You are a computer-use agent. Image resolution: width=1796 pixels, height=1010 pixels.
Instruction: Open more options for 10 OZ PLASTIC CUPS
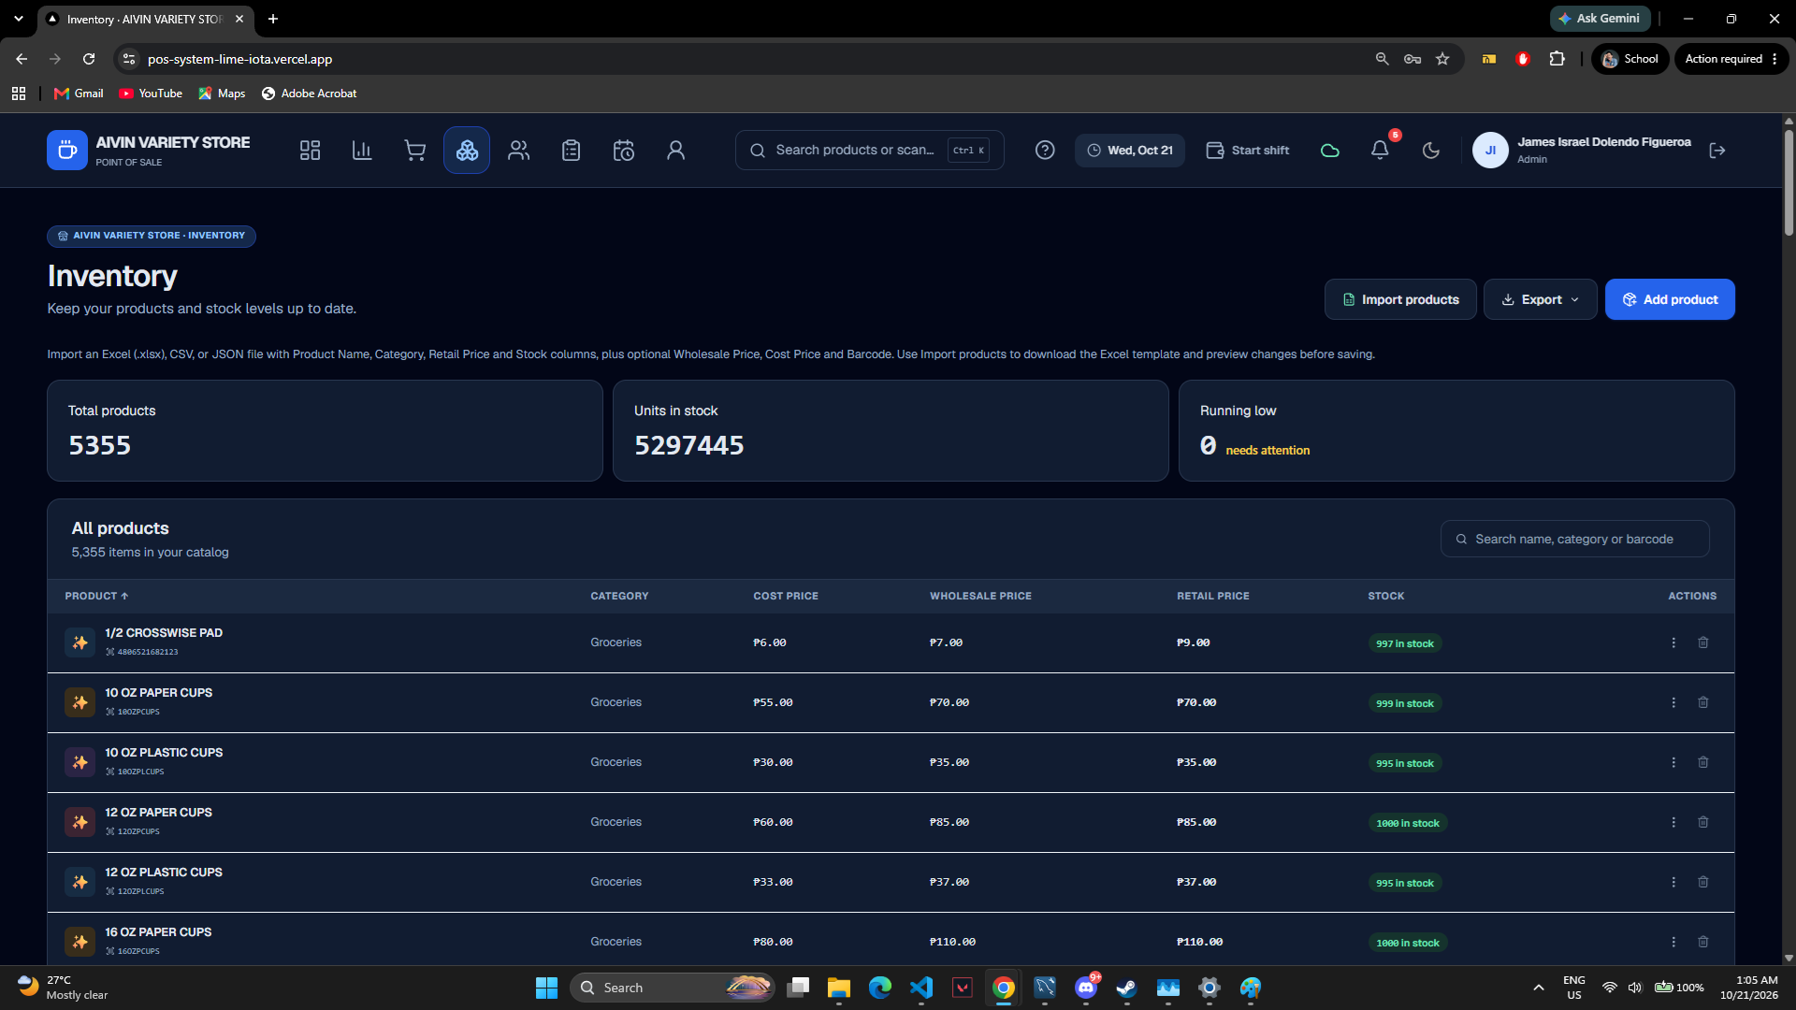[1673, 762]
